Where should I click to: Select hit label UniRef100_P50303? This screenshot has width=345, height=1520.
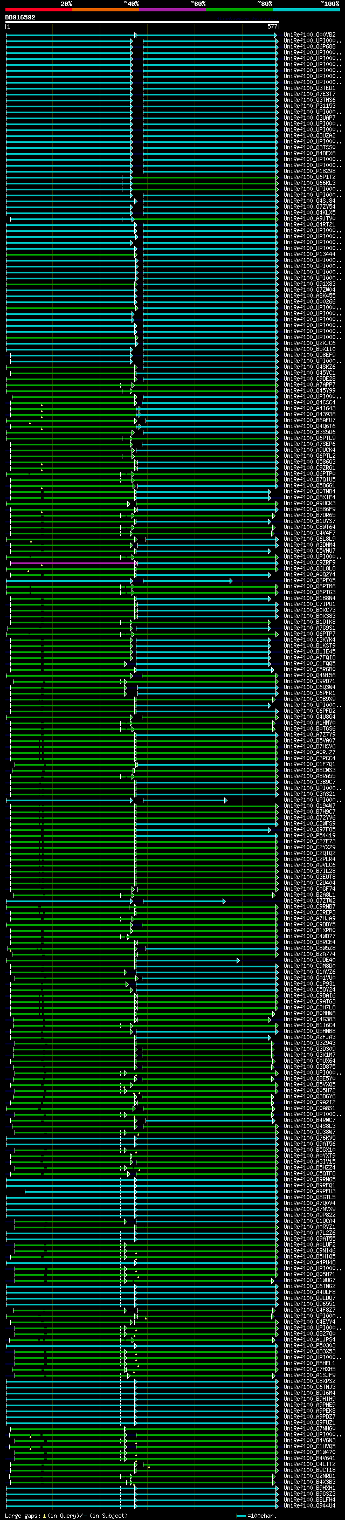coord(309,1345)
